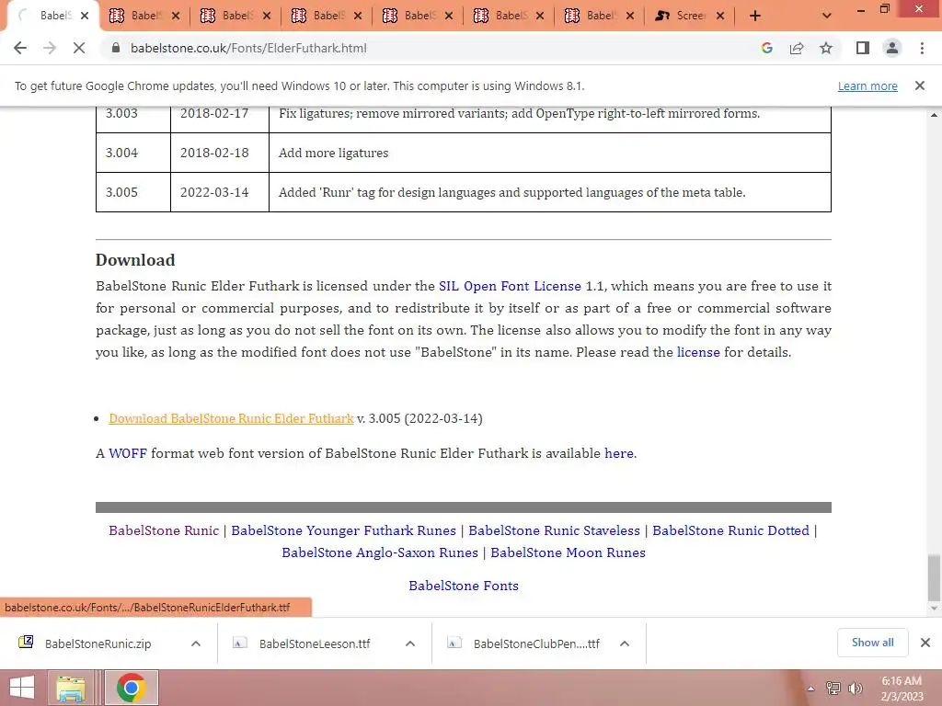This screenshot has width=942, height=706.
Task: Open the volume control tray icon
Action: [x=855, y=689]
